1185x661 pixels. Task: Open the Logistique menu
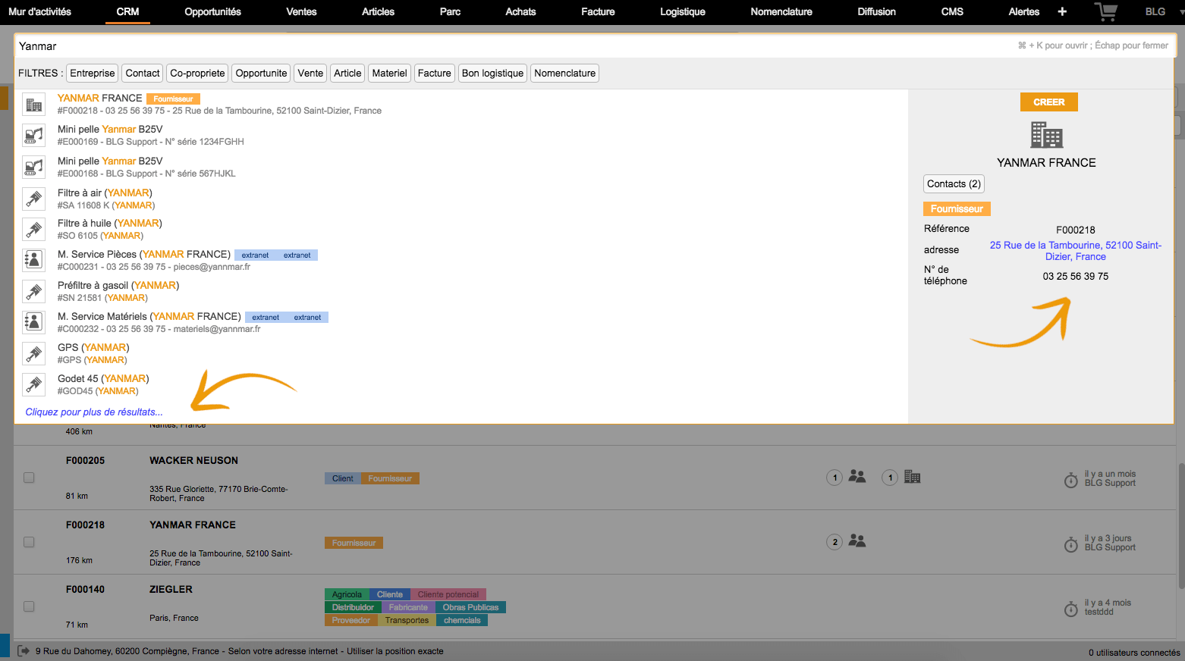click(682, 11)
